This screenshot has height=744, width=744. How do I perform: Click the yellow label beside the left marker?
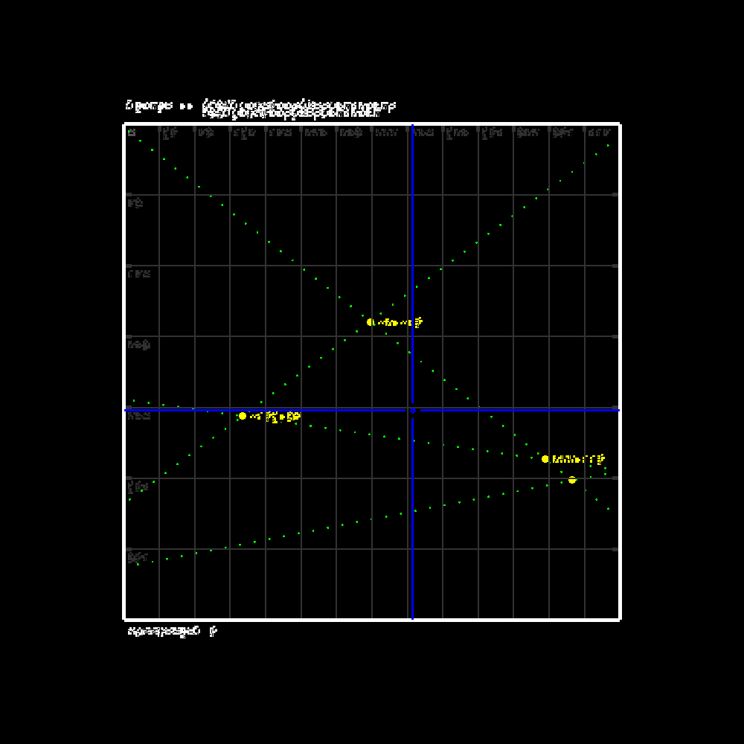[275, 417]
